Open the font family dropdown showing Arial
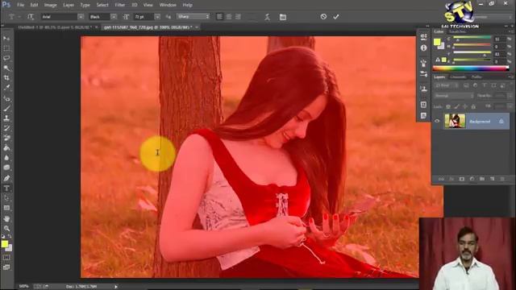 81,16
